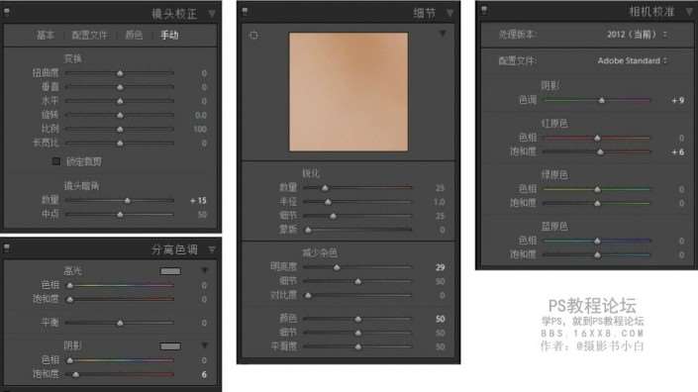Click the detail preview skin thumbnail

pyautogui.click(x=349, y=92)
